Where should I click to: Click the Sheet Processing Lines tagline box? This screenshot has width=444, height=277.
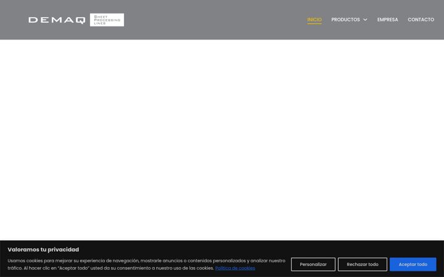[107, 20]
